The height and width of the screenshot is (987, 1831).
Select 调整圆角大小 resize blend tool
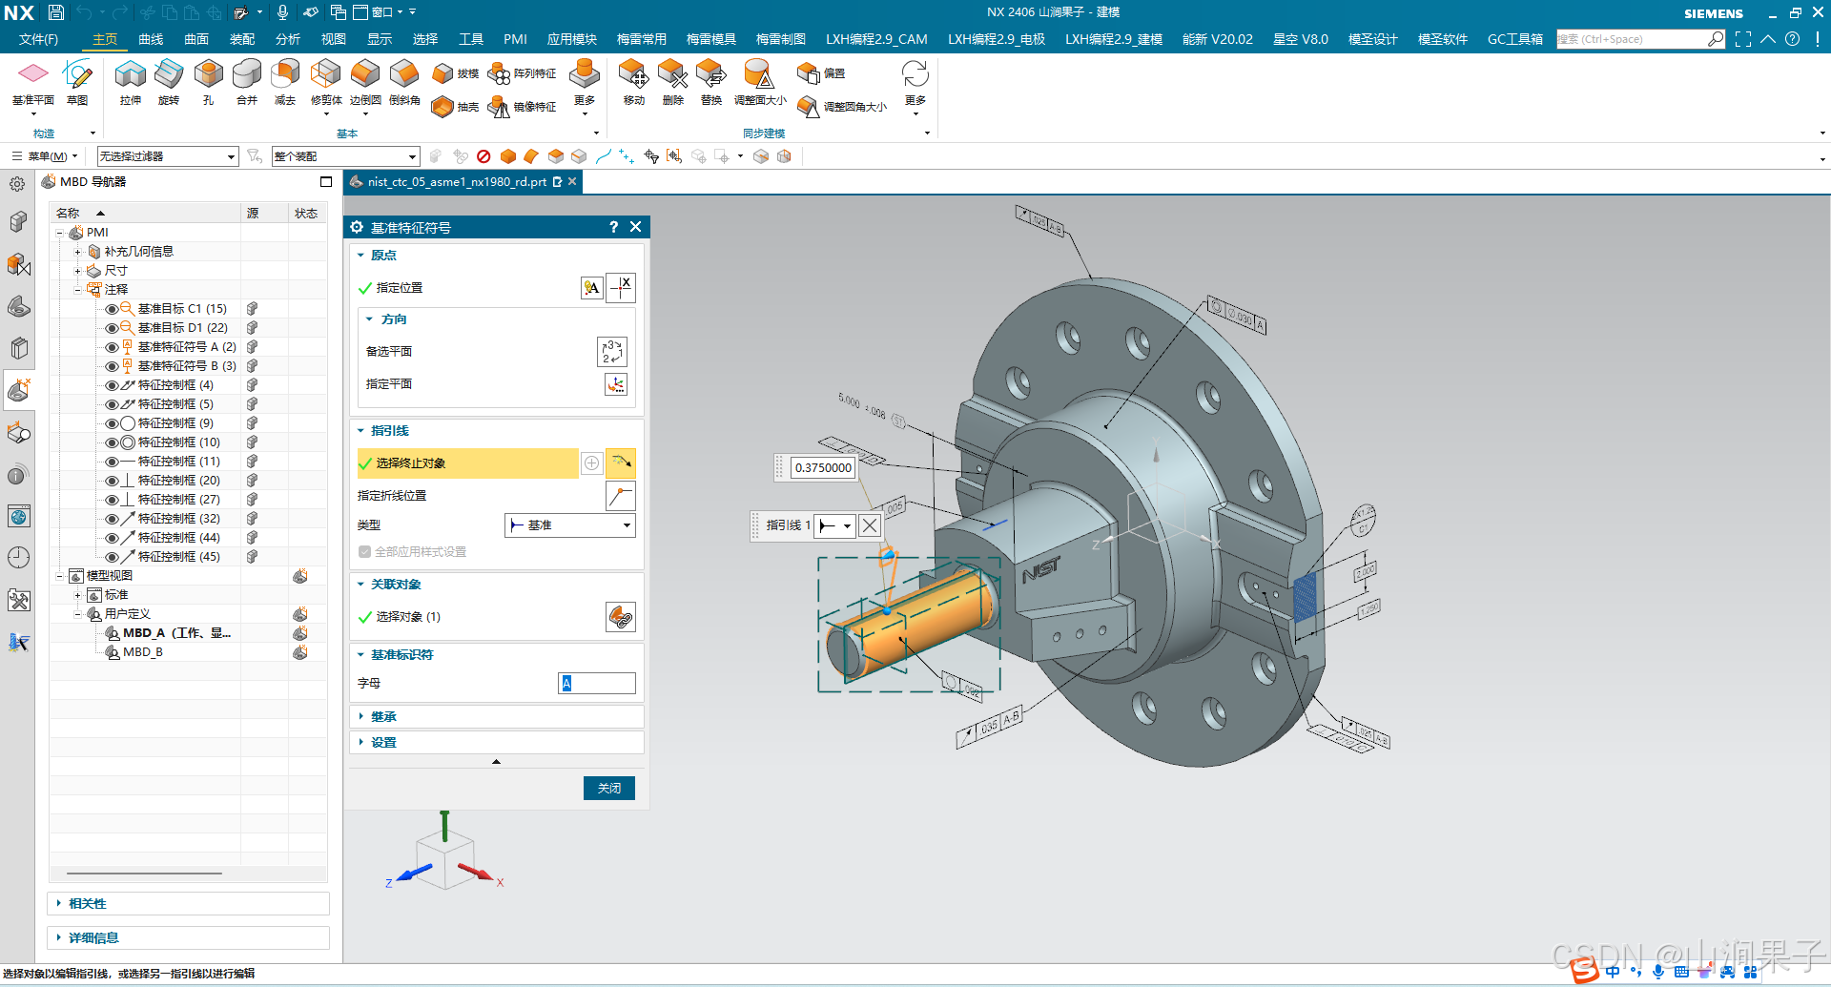click(842, 107)
